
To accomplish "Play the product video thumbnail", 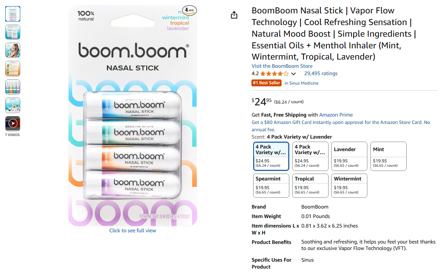I will click(13, 123).
